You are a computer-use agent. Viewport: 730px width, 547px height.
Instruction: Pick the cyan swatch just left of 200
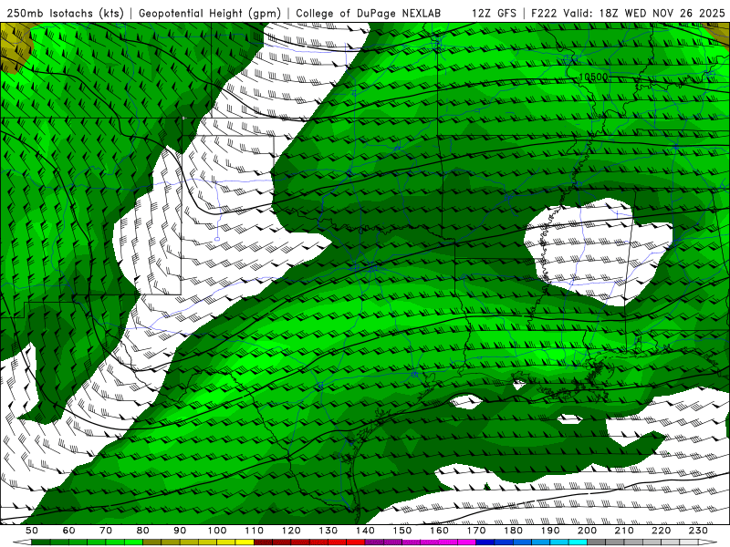tap(578, 542)
